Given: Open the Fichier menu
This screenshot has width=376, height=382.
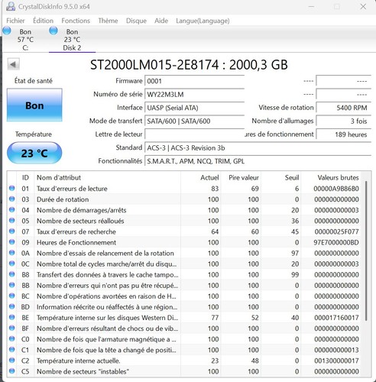Looking at the screenshot, I should tap(15, 21).
